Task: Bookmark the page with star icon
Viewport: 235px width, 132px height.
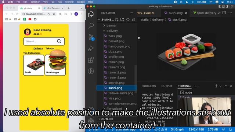Action: click(x=54, y=14)
